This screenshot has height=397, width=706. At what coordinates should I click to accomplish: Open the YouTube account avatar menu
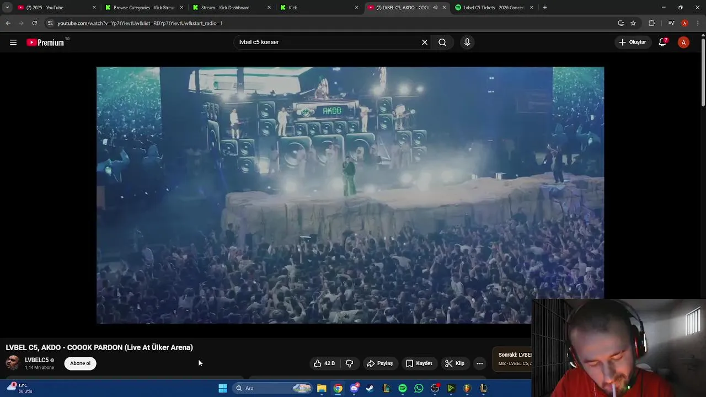[x=683, y=42]
